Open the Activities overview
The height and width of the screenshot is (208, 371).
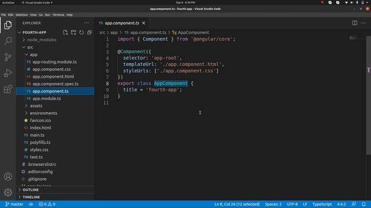point(8,2)
